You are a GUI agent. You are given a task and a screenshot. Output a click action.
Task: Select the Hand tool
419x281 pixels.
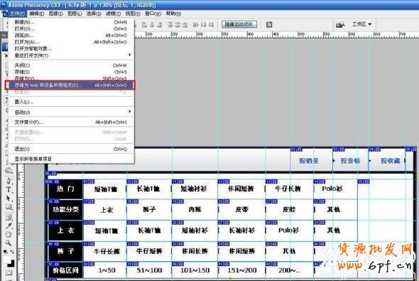9,235
